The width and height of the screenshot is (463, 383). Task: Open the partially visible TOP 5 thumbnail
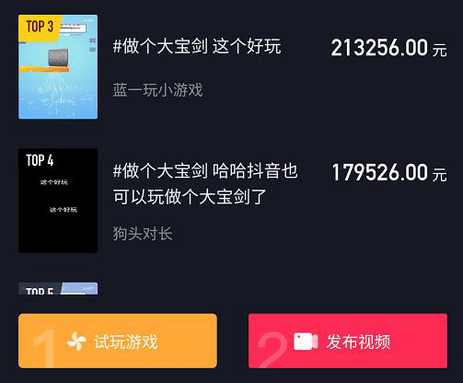[58, 289]
